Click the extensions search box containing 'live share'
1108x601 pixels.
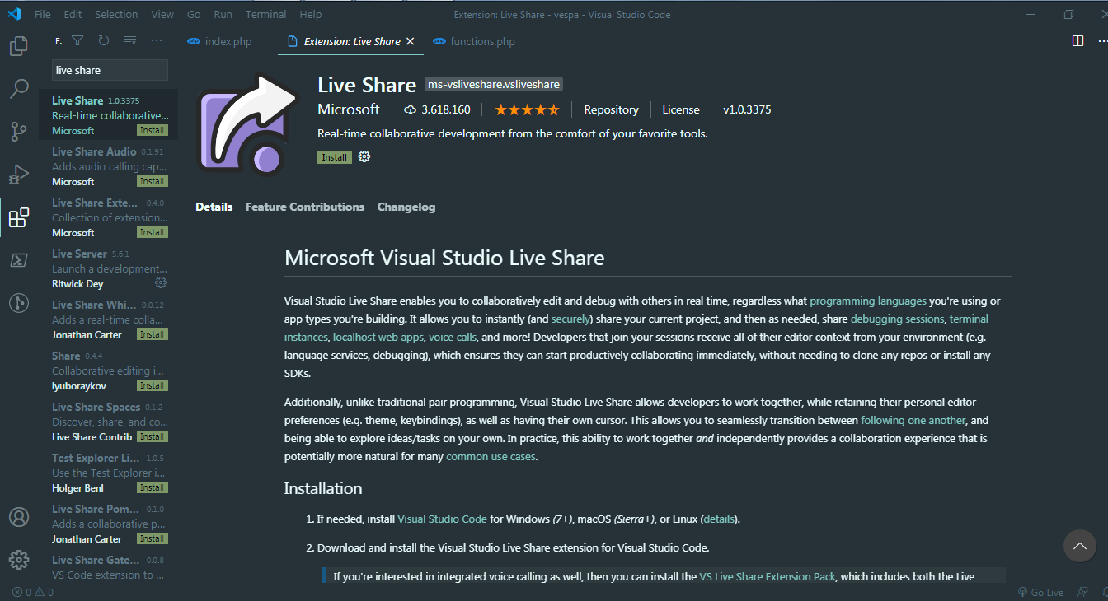coord(110,70)
